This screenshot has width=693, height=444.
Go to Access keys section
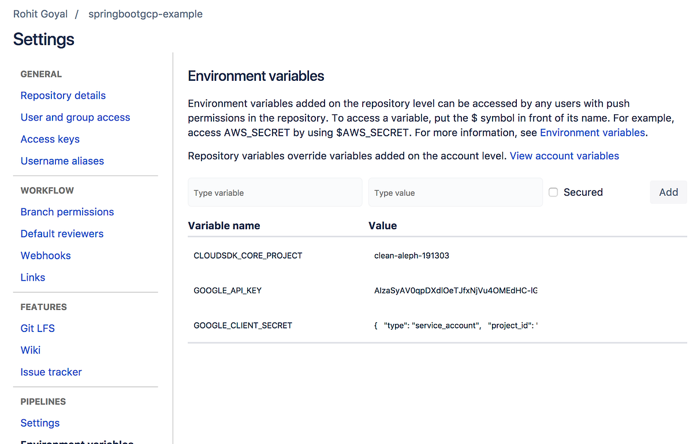[50, 139]
